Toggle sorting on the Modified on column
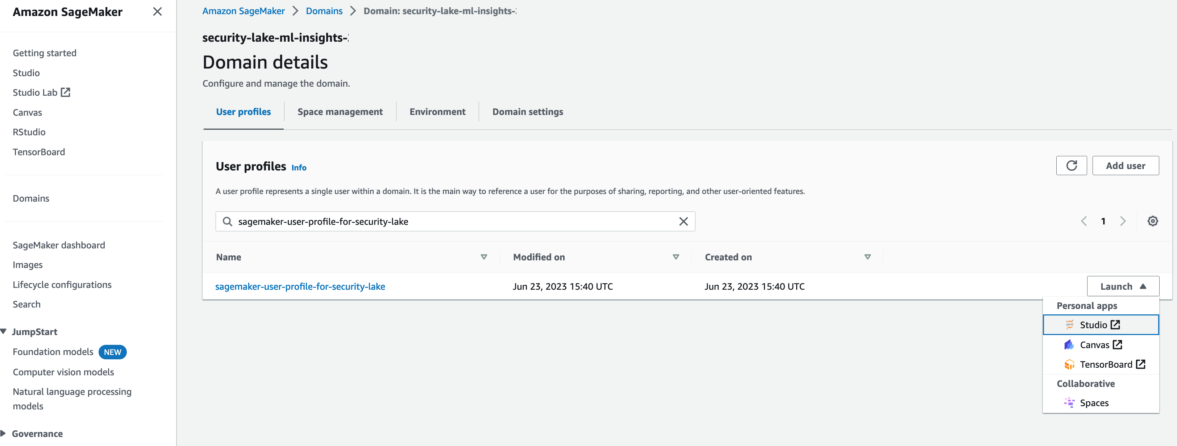 pos(676,257)
